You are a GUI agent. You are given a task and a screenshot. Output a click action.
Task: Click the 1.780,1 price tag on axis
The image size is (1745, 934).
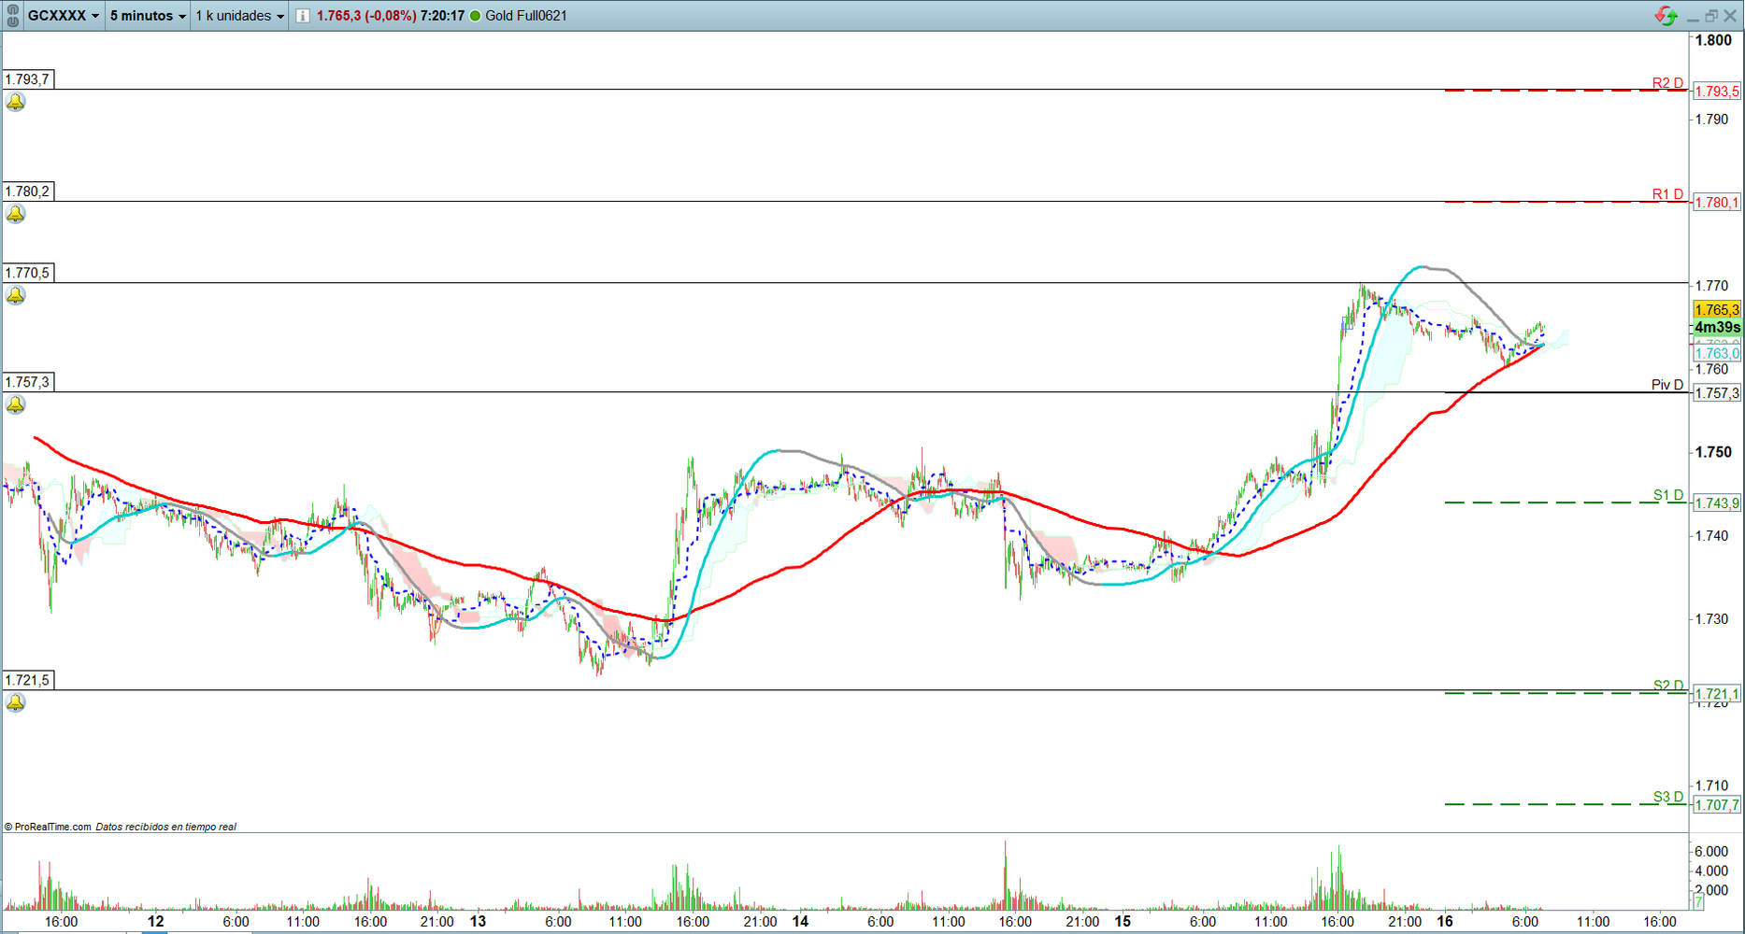pyautogui.click(x=1717, y=203)
